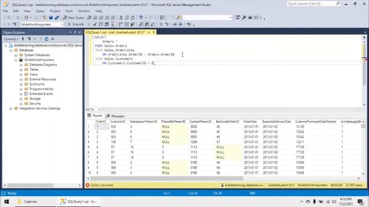
Task: Click the Object Explorer horizontal scrollbar
Action: (x=30, y=185)
